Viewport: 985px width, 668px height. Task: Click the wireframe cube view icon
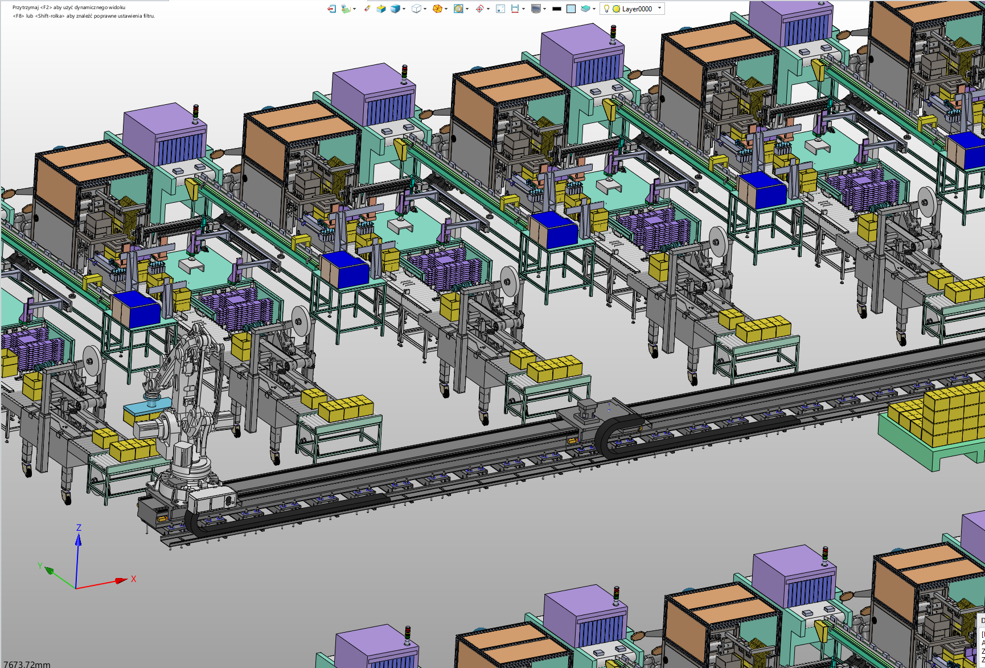416,9
